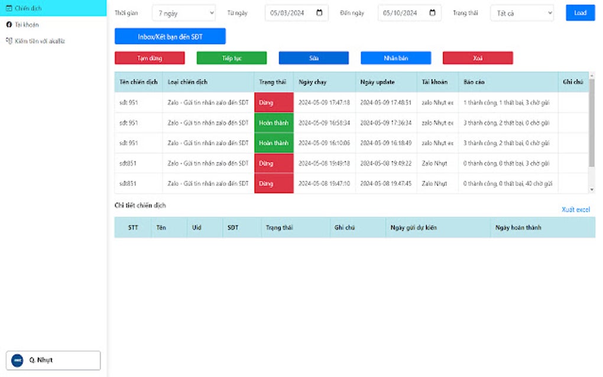Screen dimensions: 603x377
Task: Click the report '0 thành công, 0 thất bại, 40 chờ gửi'
Action: point(508,184)
